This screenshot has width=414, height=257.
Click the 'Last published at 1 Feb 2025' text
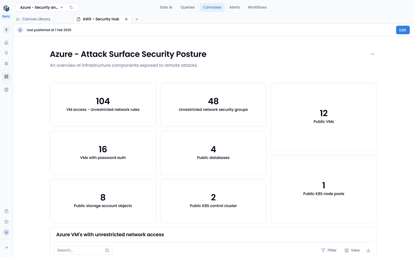point(49,30)
